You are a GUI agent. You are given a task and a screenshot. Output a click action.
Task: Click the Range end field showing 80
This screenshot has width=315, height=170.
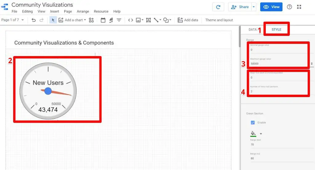(x=281, y=158)
